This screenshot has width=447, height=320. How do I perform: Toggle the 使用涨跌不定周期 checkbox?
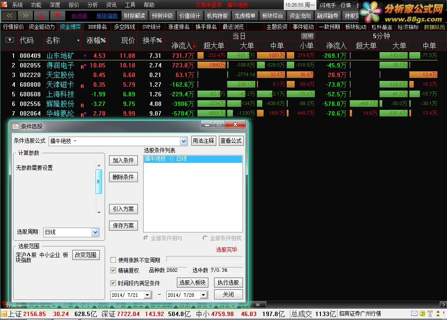tap(113, 260)
